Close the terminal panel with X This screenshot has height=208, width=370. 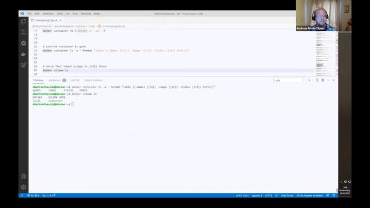(334, 80)
